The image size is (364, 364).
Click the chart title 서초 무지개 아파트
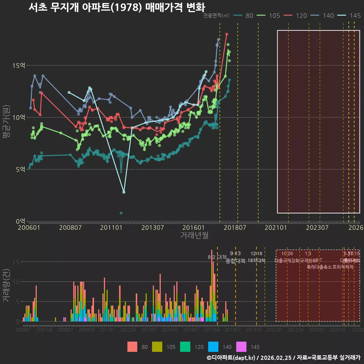[69, 7]
